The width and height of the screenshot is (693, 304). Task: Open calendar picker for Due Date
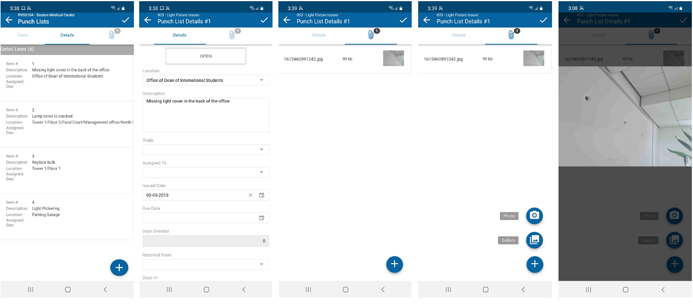tap(261, 218)
